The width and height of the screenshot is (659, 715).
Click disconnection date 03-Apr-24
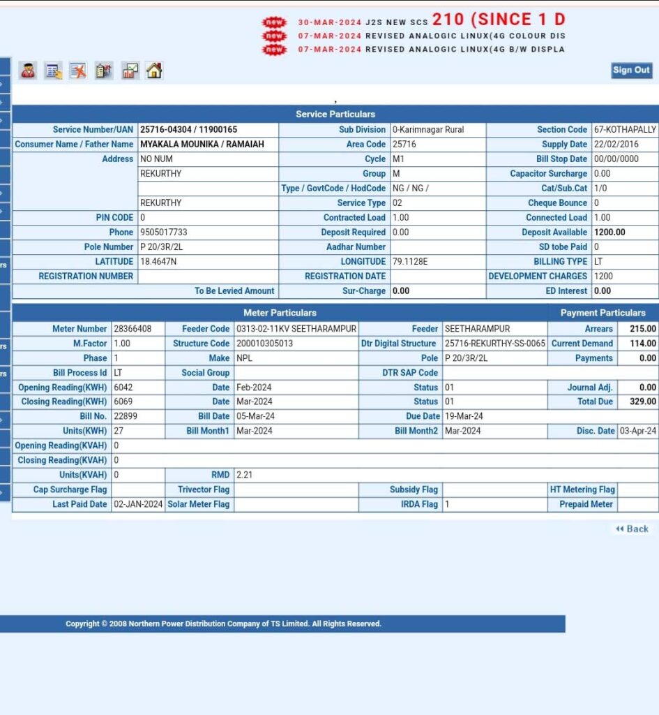[x=638, y=430]
